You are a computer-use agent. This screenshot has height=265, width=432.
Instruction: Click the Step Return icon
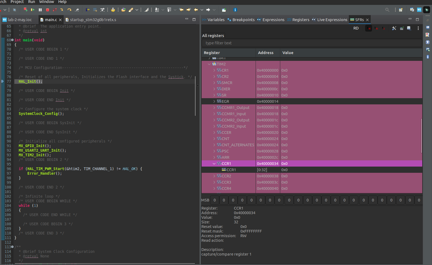point(77,10)
